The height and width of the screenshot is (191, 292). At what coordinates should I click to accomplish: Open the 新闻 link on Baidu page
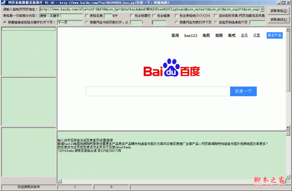point(175,35)
